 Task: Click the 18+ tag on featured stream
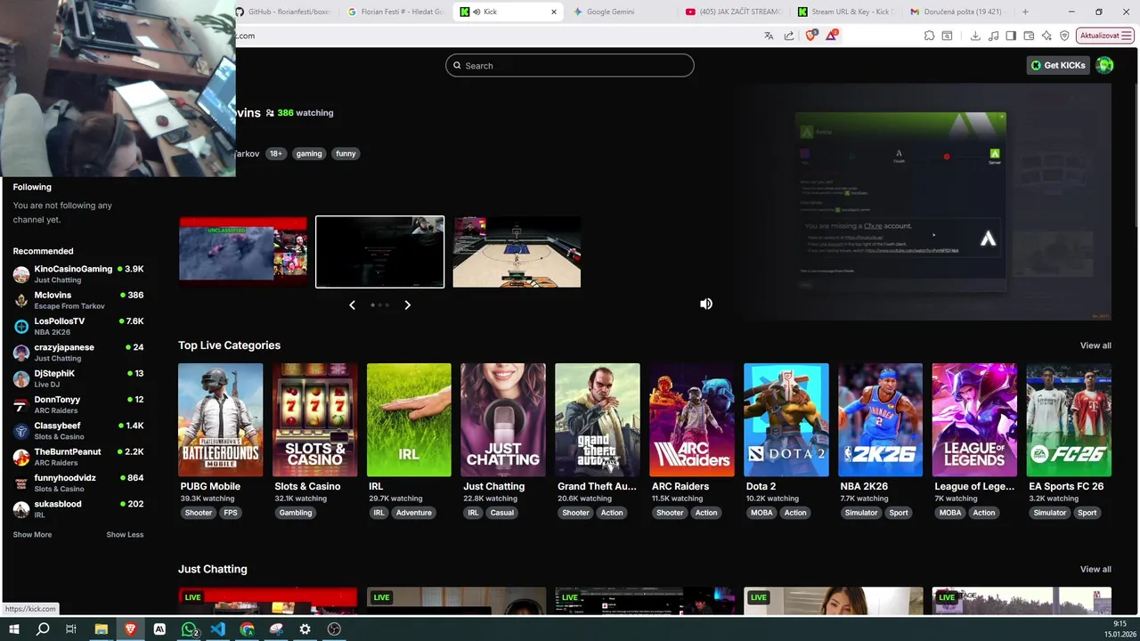(276, 153)
